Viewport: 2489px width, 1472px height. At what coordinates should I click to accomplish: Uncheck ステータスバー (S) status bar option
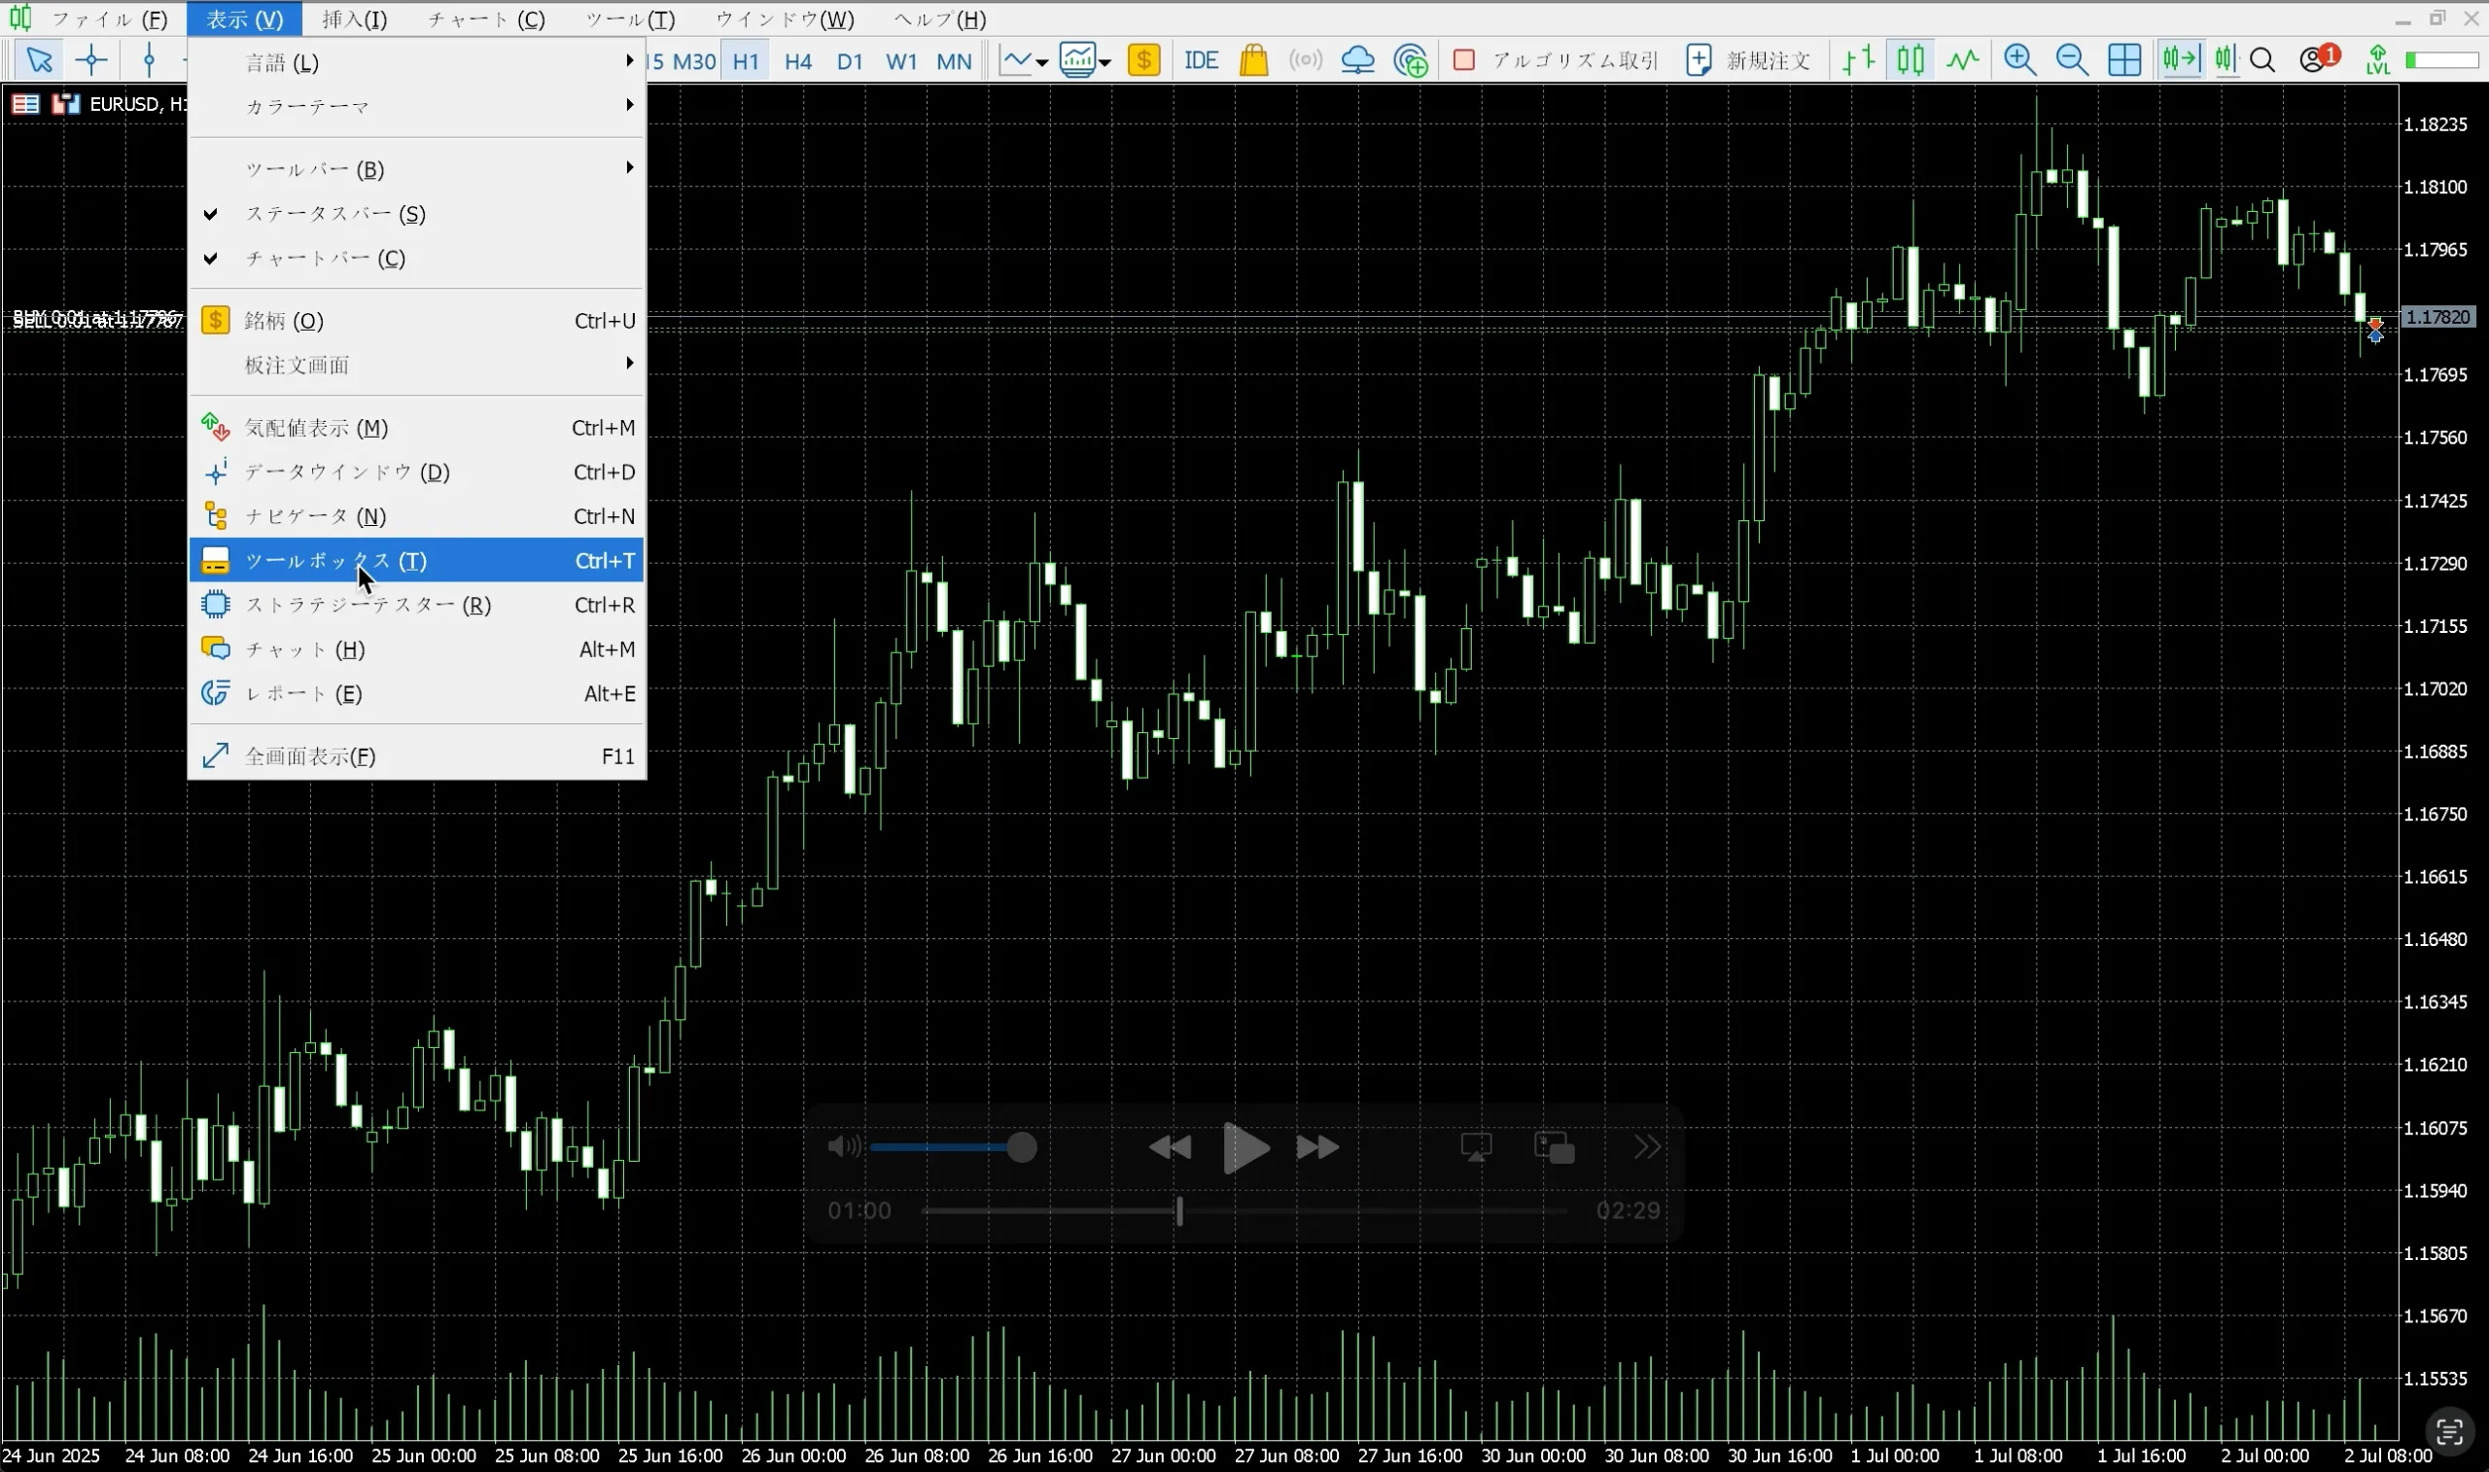(x=416, y=214)
